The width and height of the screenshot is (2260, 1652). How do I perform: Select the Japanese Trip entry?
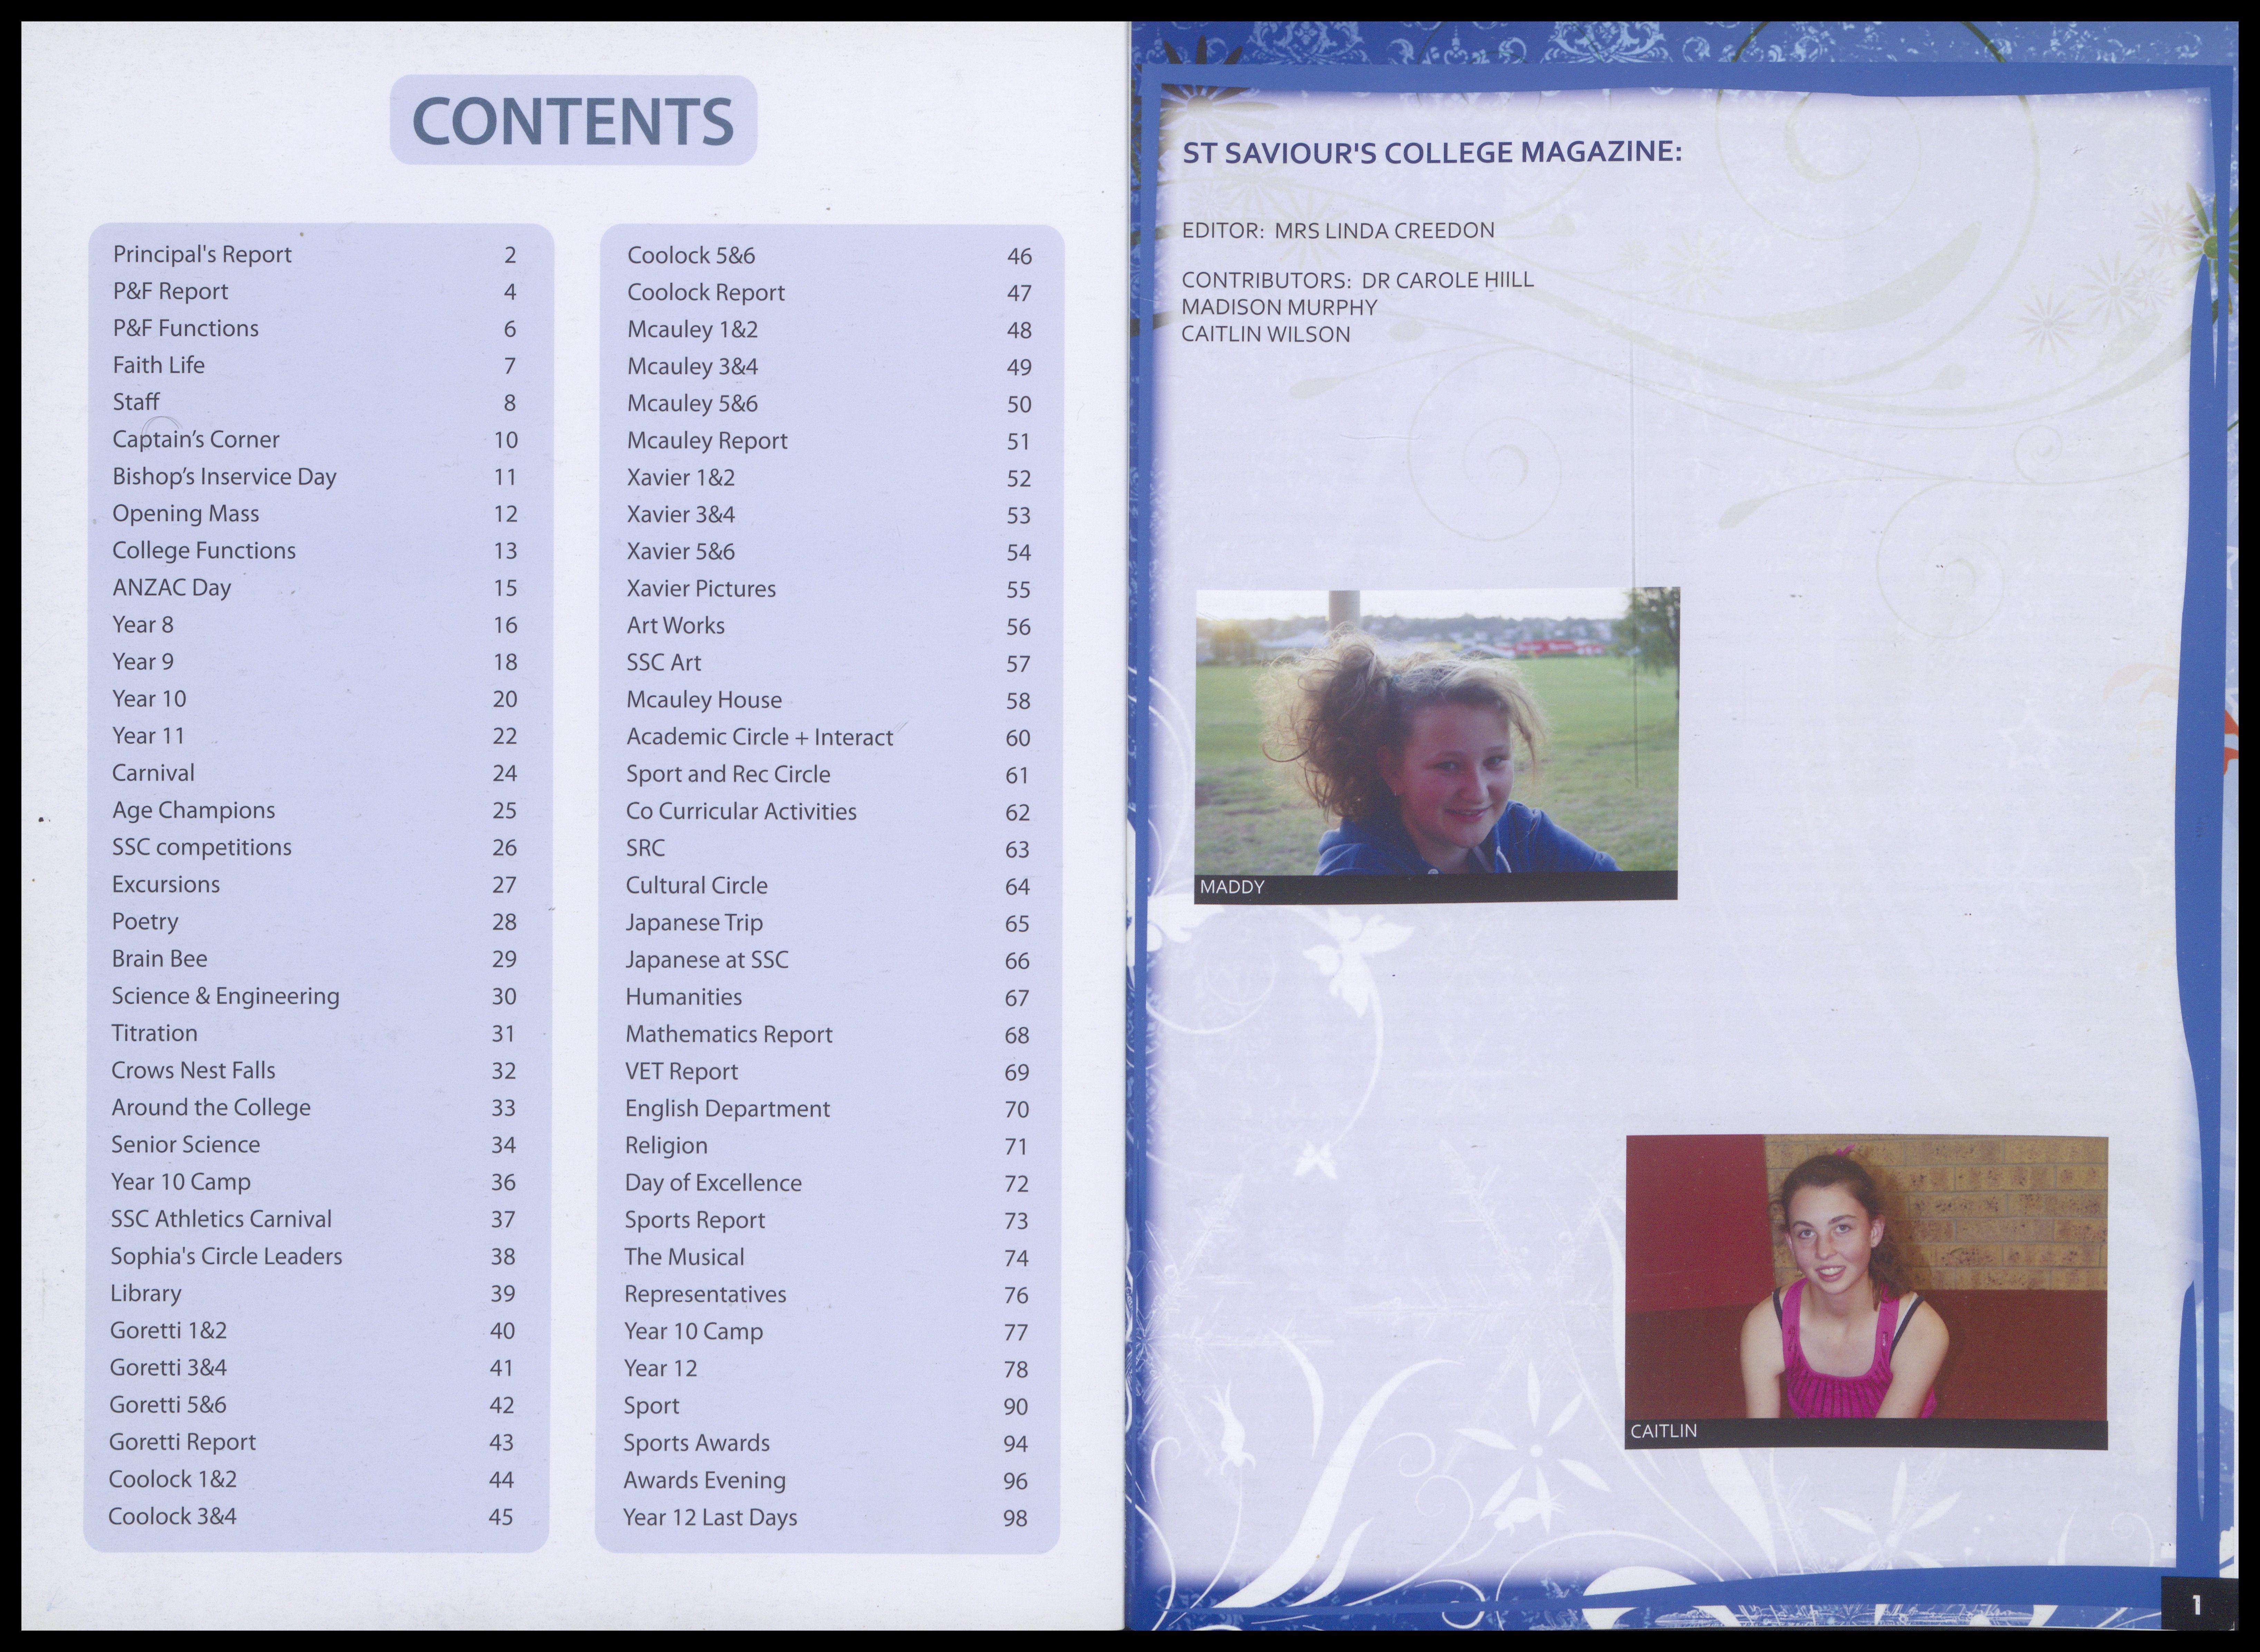point(694,922)
